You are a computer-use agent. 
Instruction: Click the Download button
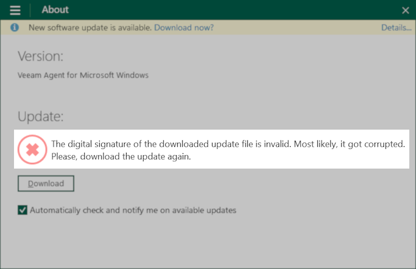[46, 183]
